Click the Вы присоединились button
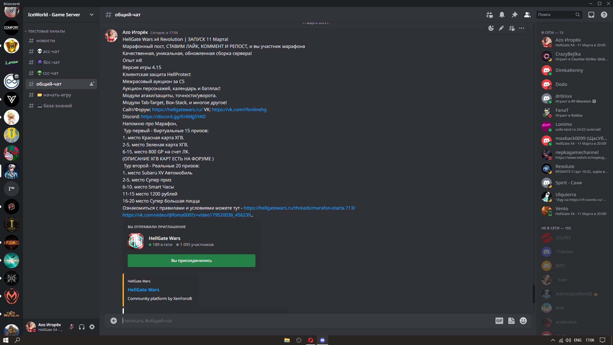 (x=192, y=261)
